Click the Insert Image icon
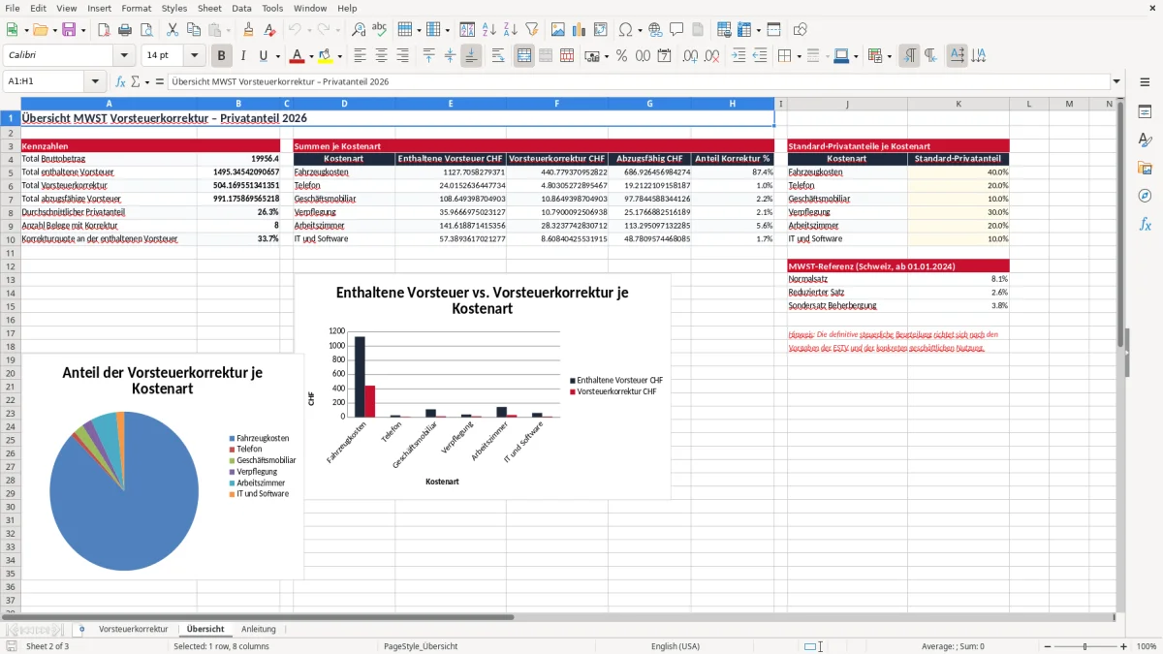The image size is (1163, 654). point(558,30)
